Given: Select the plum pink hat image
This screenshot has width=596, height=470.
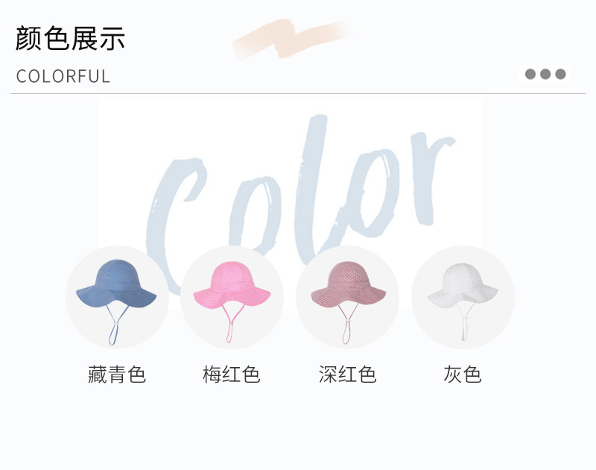Looking at the screenshot, I should [232, 297].
